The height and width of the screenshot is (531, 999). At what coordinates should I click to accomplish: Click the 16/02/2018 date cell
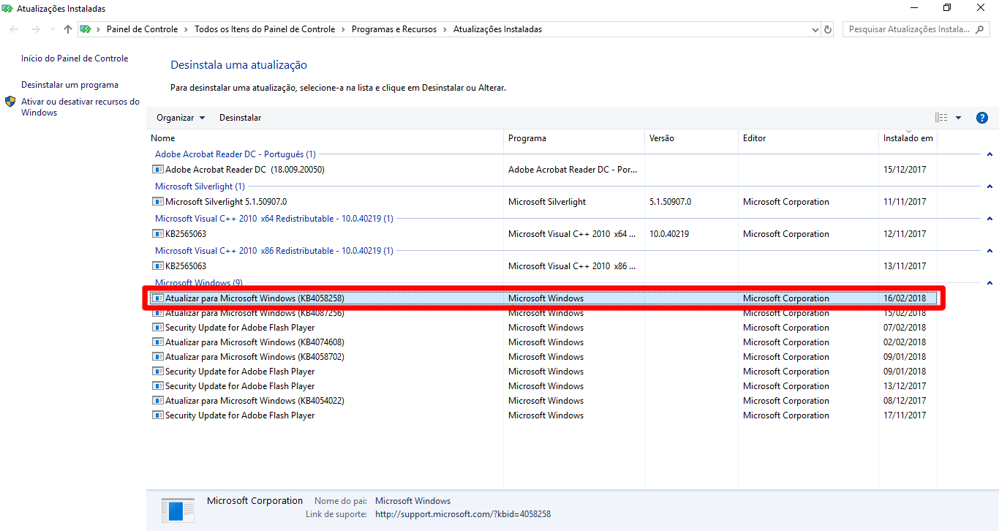pos(905,298)
